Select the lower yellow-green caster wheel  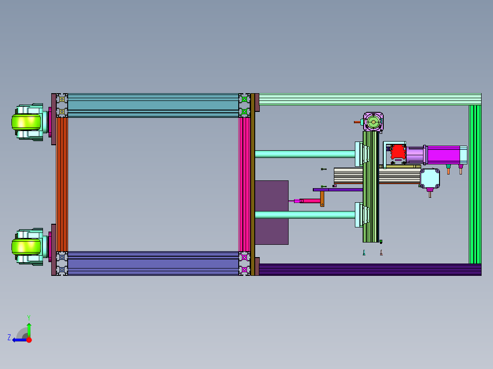[x=26, y=247]
